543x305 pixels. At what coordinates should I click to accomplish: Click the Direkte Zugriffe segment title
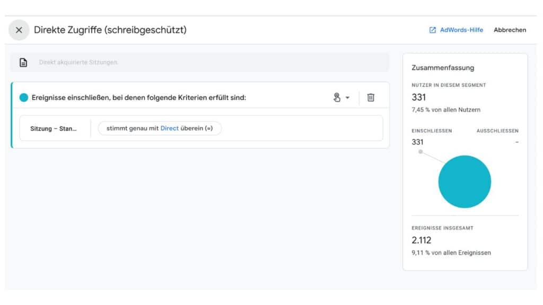coord(110,30)
